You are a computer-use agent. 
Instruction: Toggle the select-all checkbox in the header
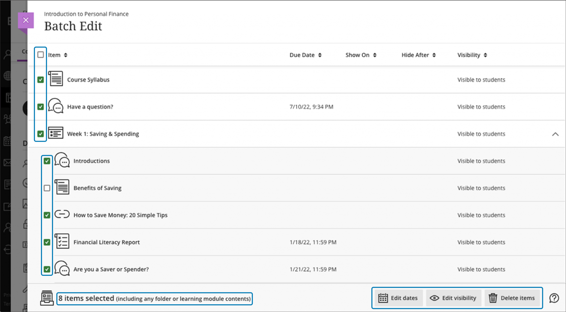40,55
